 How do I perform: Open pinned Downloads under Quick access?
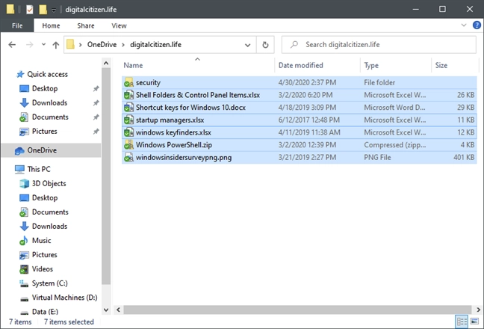(x=49, y=102)
